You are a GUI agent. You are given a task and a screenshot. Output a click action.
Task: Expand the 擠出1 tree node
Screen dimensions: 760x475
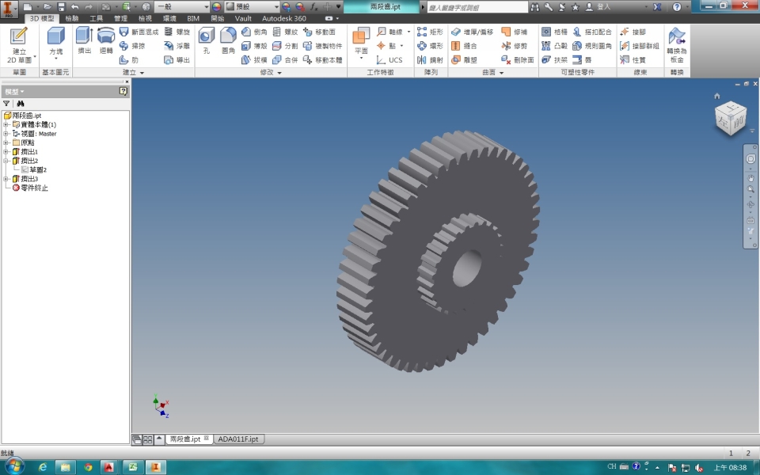(6, 152)
